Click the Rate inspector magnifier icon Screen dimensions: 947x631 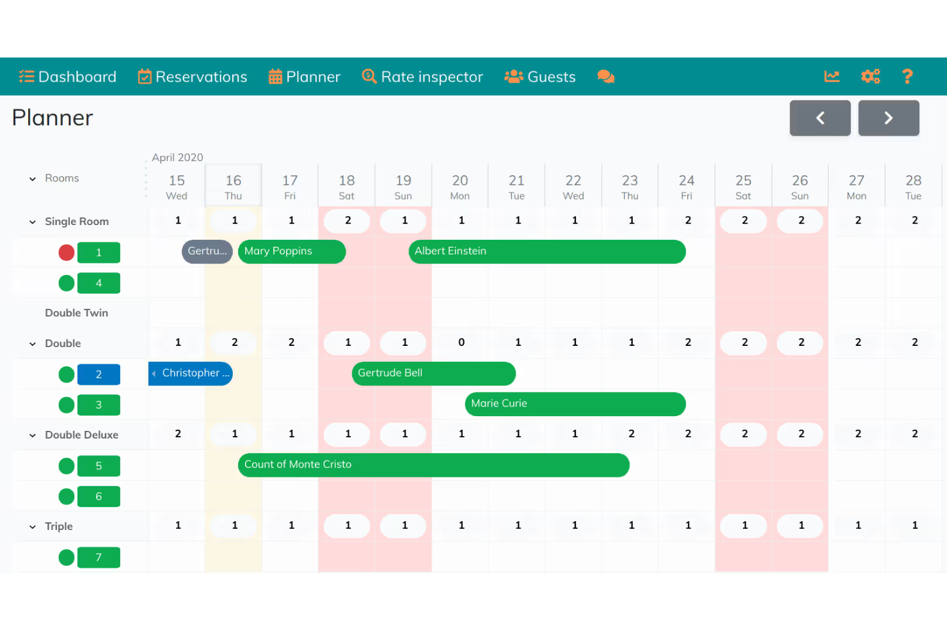tap(369, 77)
